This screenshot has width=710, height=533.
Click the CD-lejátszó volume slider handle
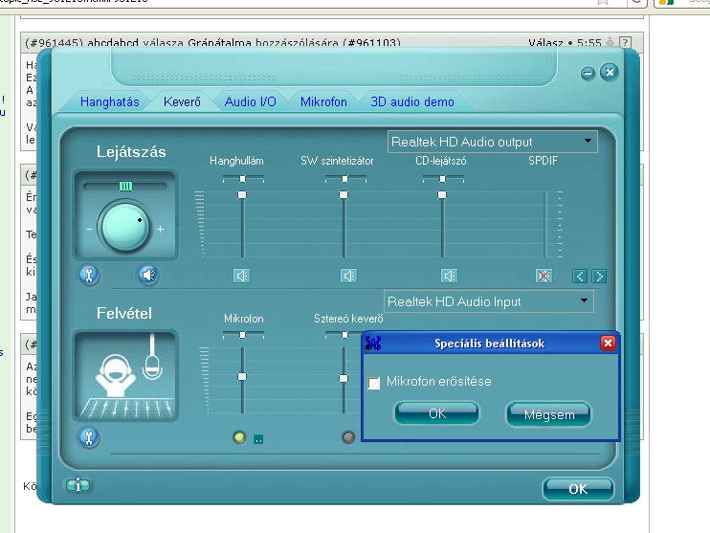point(442,194)
